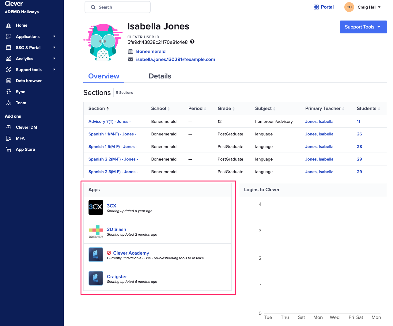Select the Data browser icon in the sidebar
The image size is (393, 326).
coord(9,81)
